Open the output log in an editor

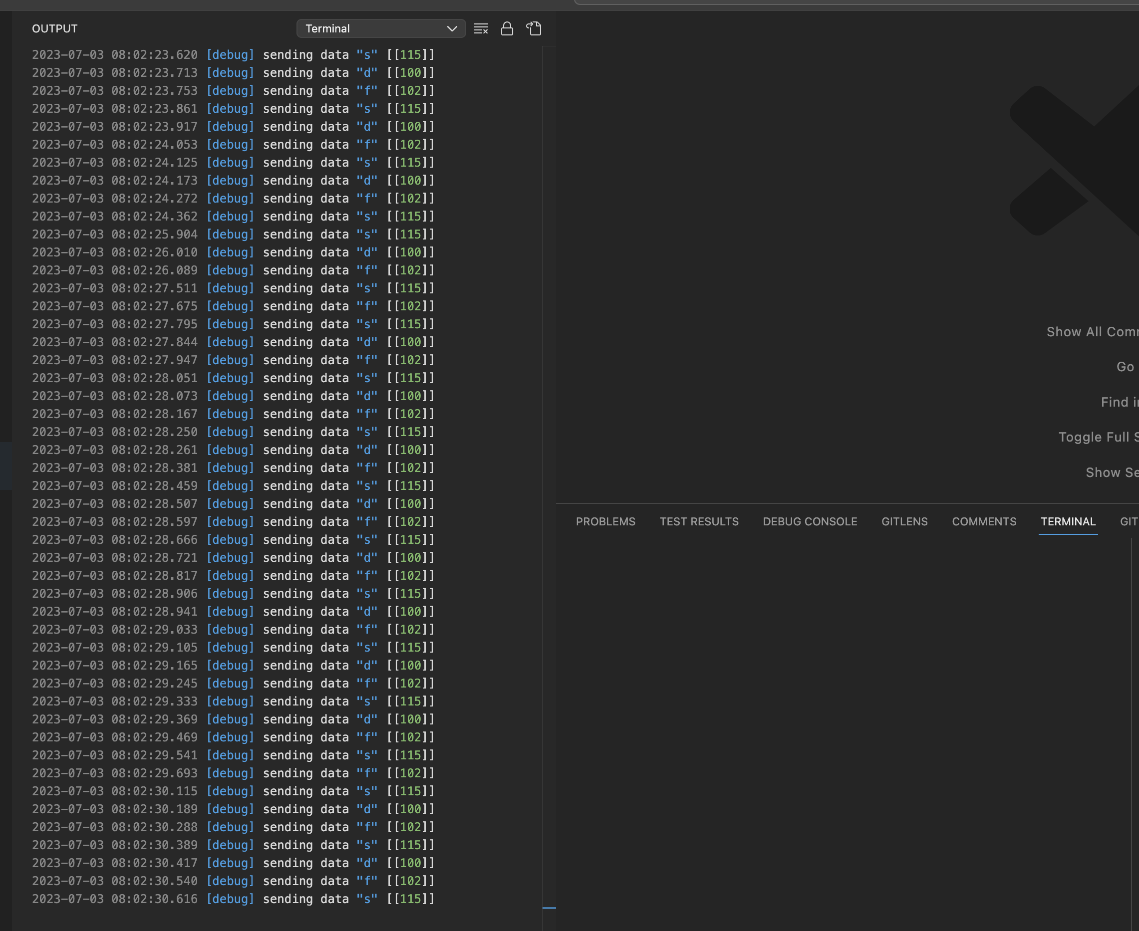(x=533, y=28)
